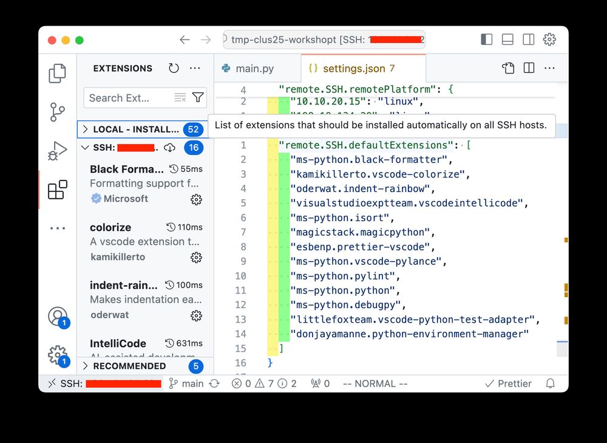Open editor more actions menu
The image size is (607, 443).
(550, 68)
